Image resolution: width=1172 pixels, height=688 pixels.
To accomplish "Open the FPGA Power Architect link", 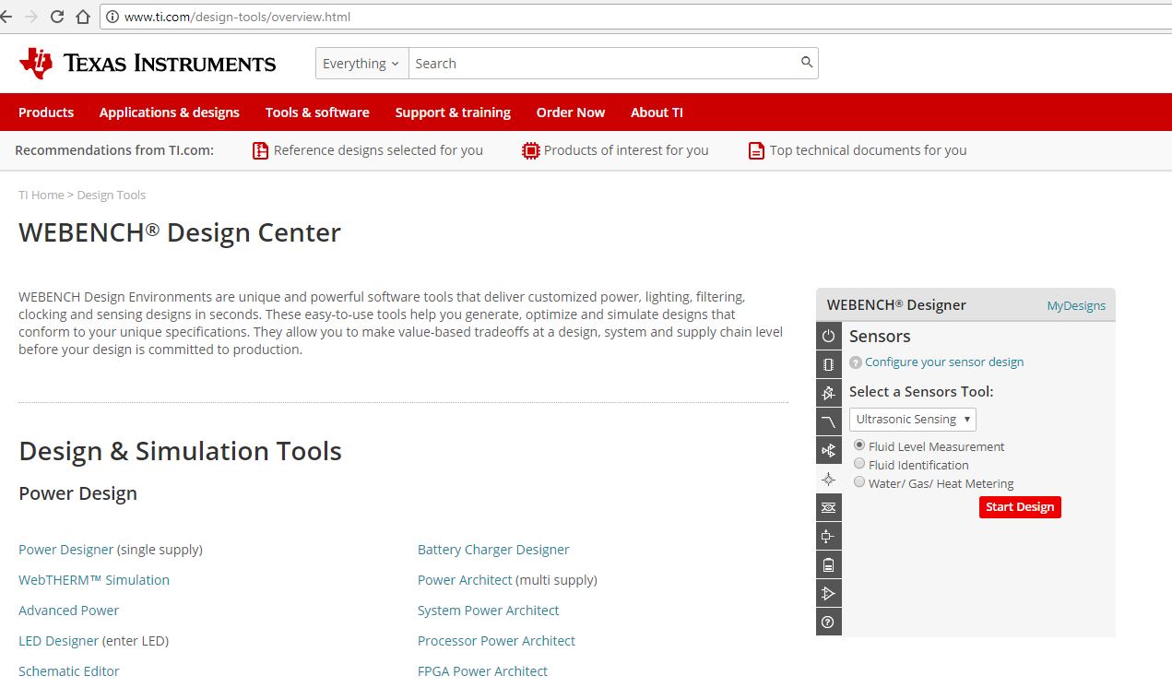I will click(482, 671).
